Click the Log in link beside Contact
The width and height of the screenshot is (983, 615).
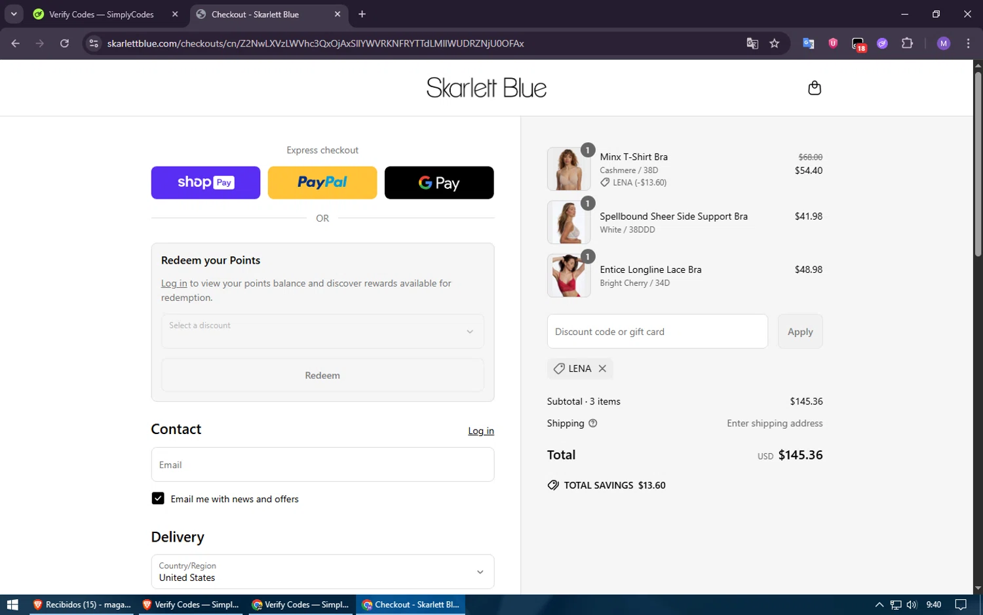(481, 431)
